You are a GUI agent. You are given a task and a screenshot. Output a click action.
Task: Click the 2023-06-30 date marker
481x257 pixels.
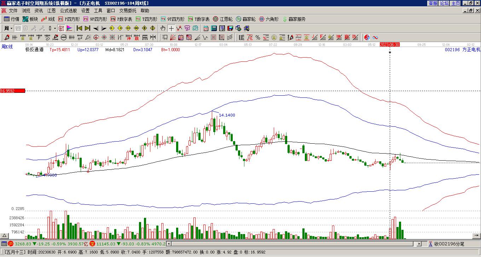click(x=390, y=45)
